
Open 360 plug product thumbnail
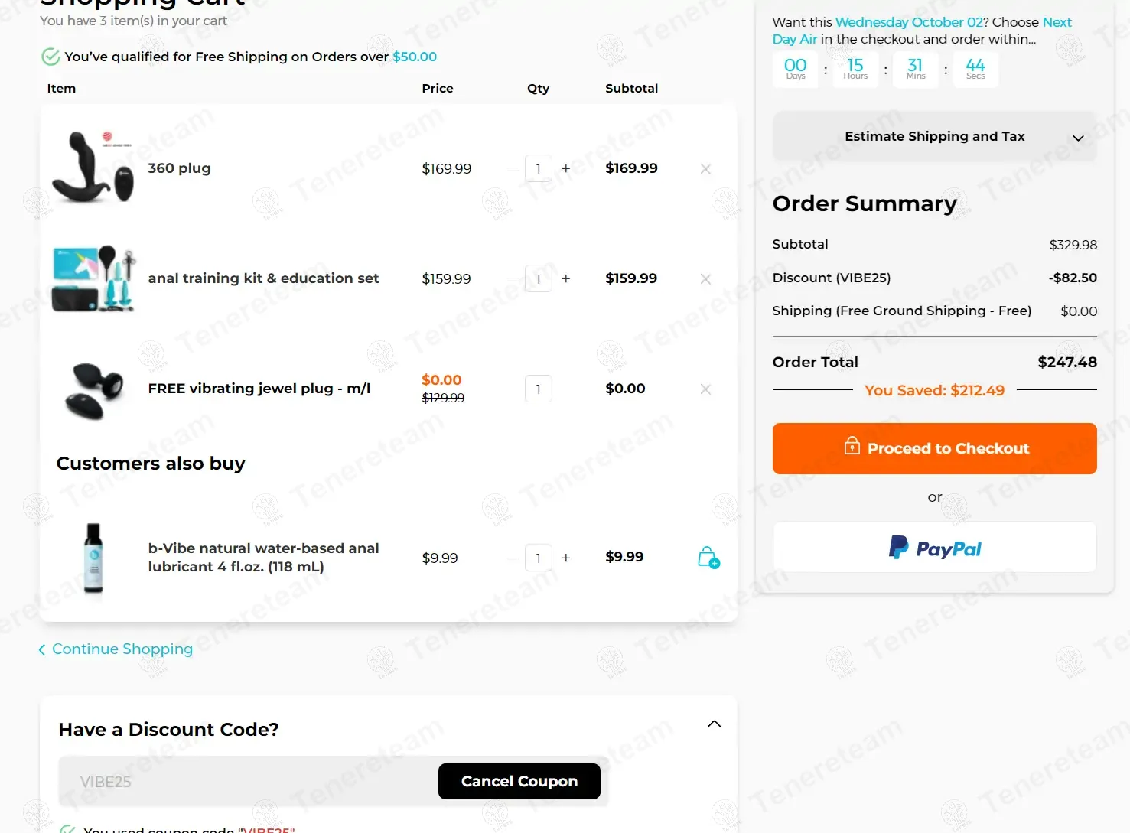pos(93,168)
